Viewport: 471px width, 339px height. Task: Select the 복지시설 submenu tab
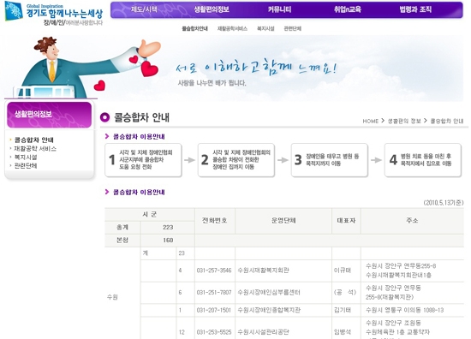point(265,28)
